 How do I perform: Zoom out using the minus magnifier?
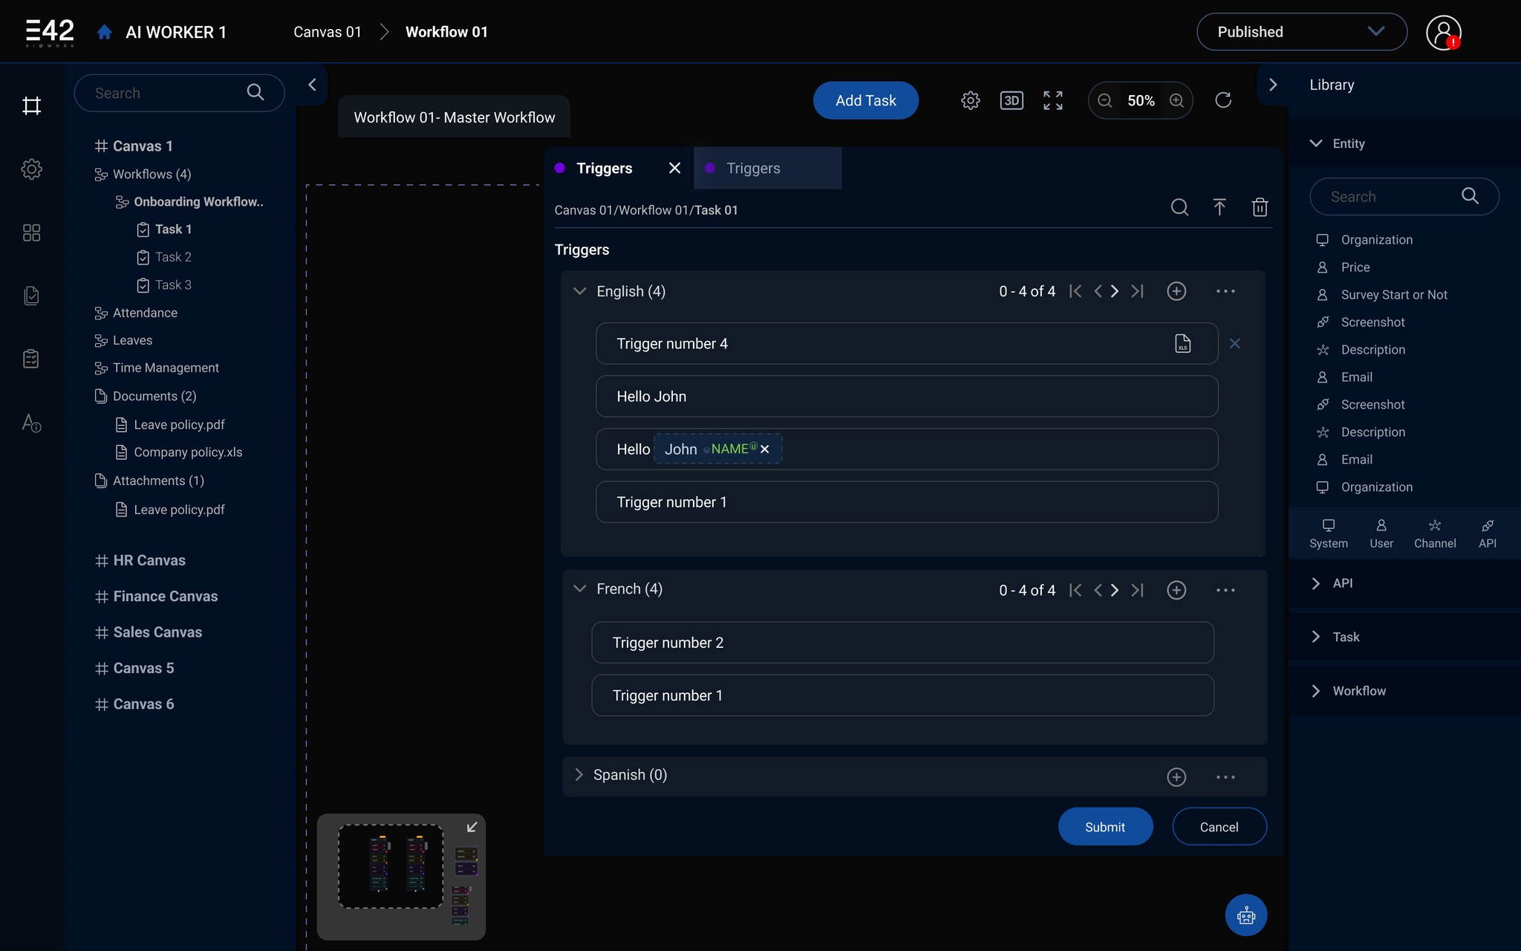1105,100
